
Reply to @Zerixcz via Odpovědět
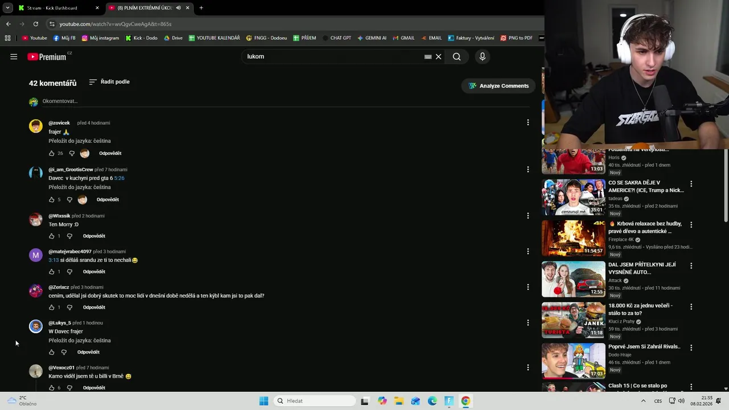94,307
